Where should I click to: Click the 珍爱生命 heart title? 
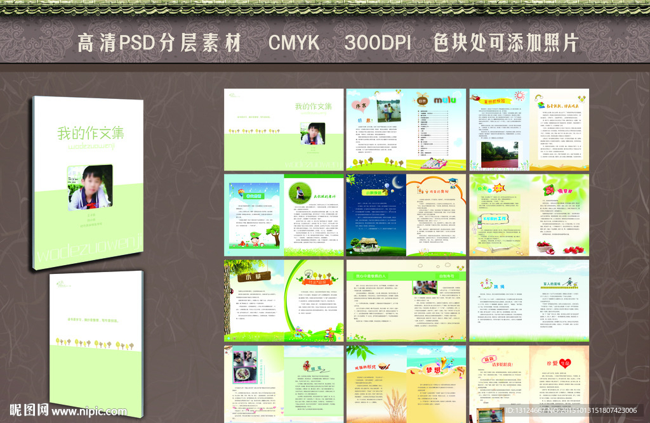tap(559, 363)
